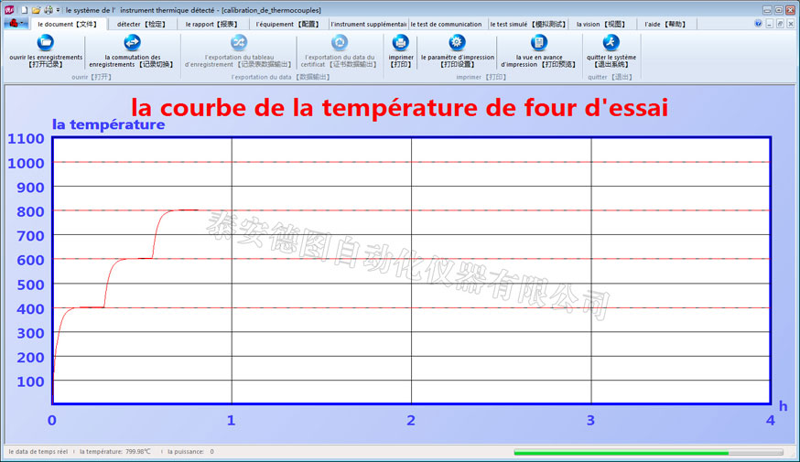
Task: Click 'la commutation des enregistrements' switch icon
Action: pos(132,42)
